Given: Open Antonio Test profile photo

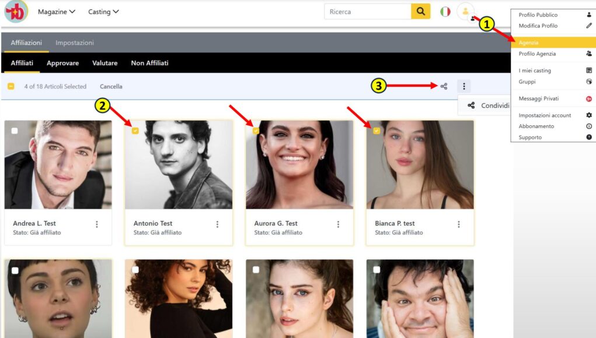Looking at the screenshot, I should tap(179, 165).
